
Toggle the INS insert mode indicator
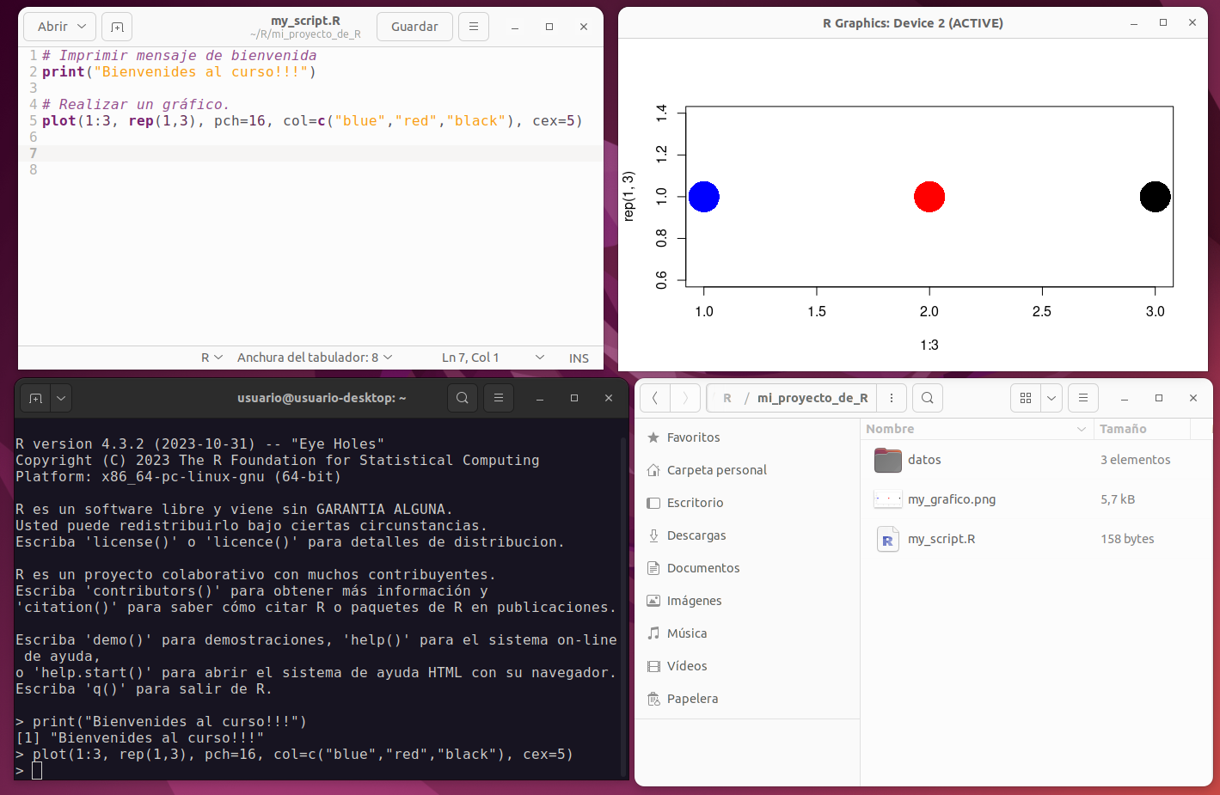(x=579, y=358)
